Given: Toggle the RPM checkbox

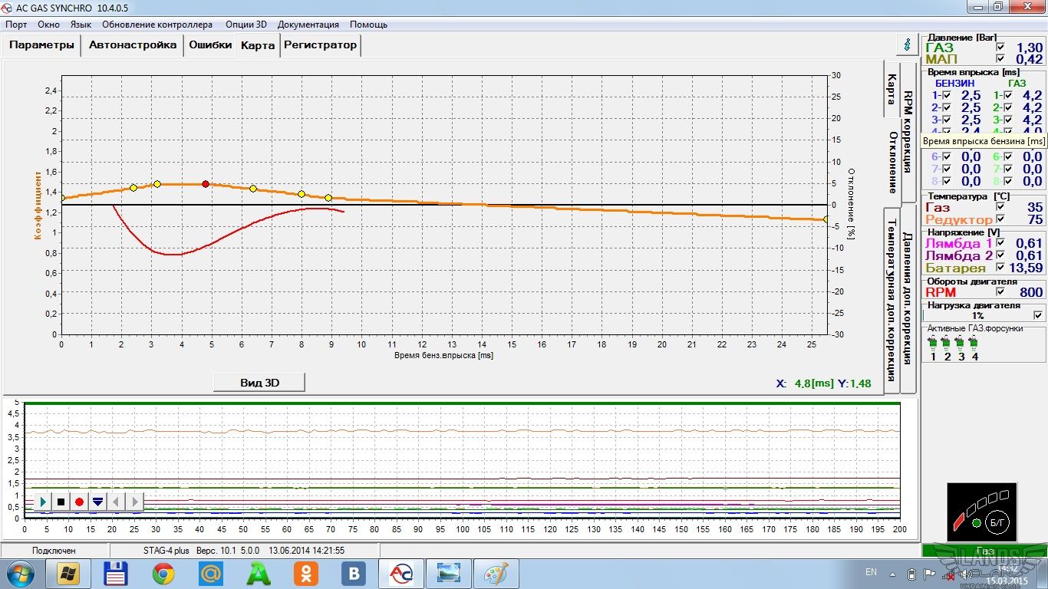Looking at the screenshot, I should (1000, 292).
